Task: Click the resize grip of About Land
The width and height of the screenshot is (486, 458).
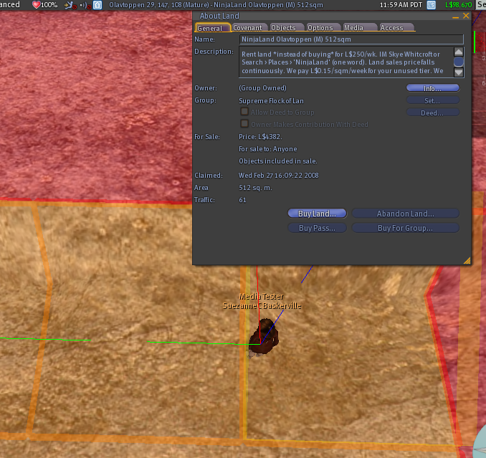Action: pos(467,261)
